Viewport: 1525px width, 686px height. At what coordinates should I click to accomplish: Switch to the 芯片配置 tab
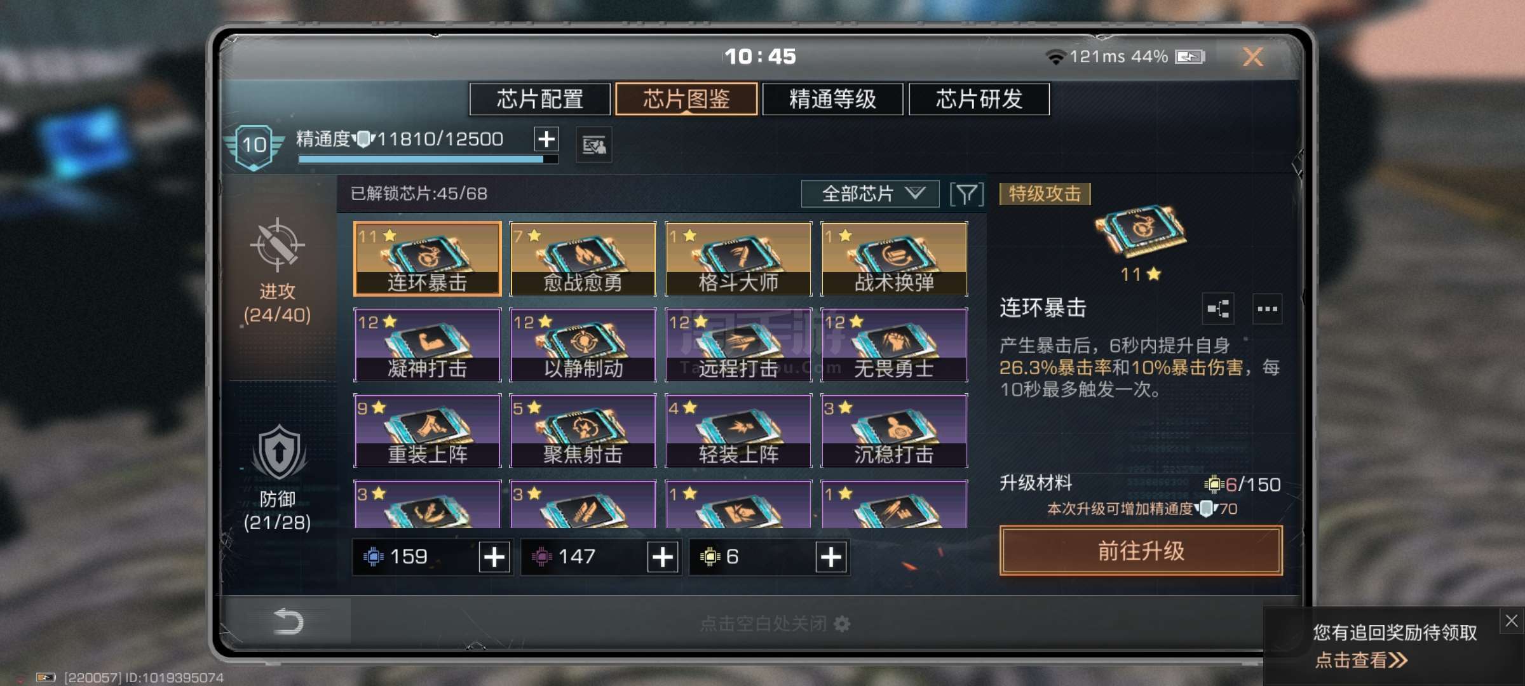coord(540,99)
